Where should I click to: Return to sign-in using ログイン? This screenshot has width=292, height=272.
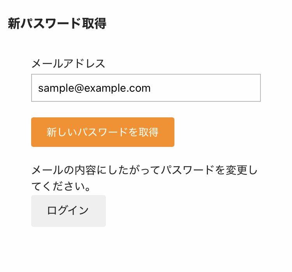coord(69,211)
